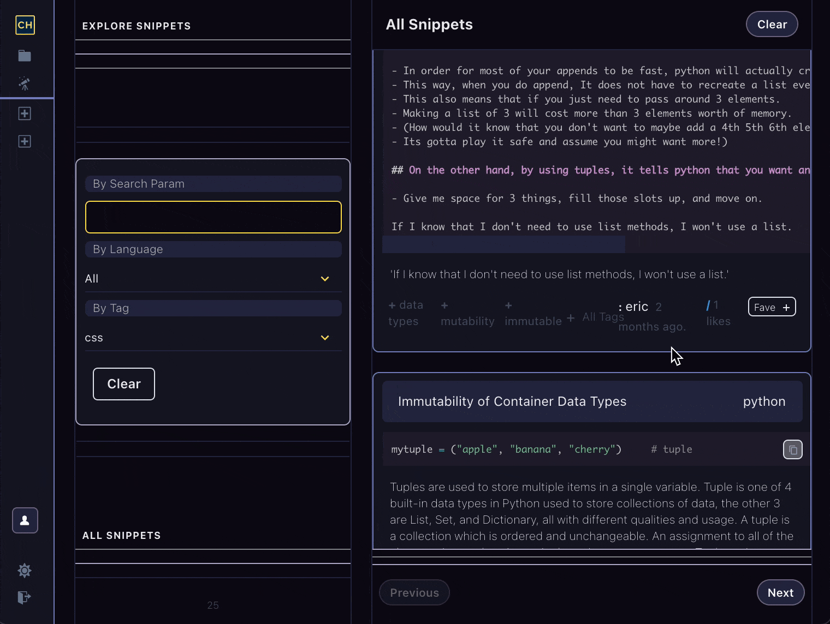
Task: Add the mutability tag
Action: (x=467, y=313)
